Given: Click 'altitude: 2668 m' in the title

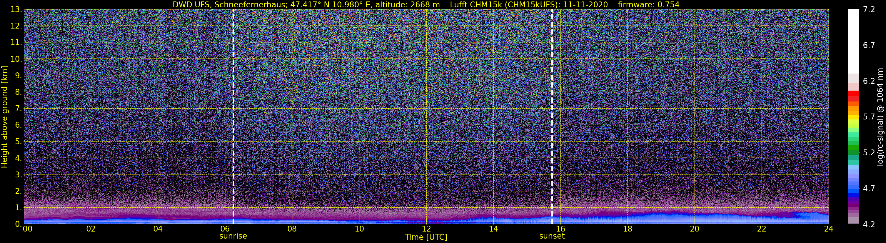Looking at the screenshot, I should pyautogui.click(x=407, y=4).
